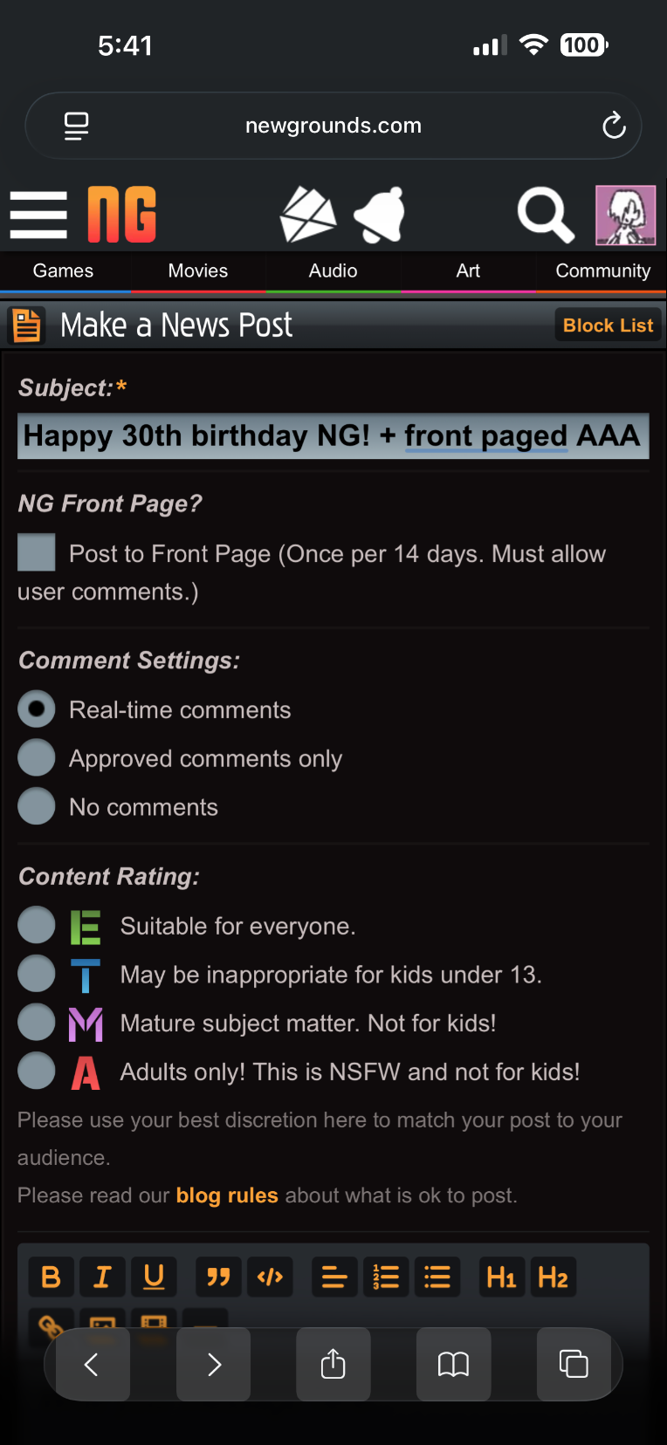Select Suitable for everyone rating

pos(37,925)
